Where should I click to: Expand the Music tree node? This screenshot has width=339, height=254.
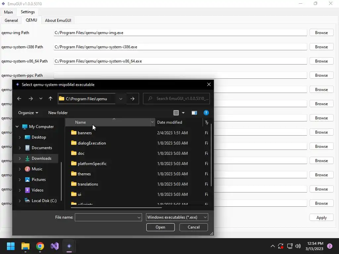pos(20,169)
